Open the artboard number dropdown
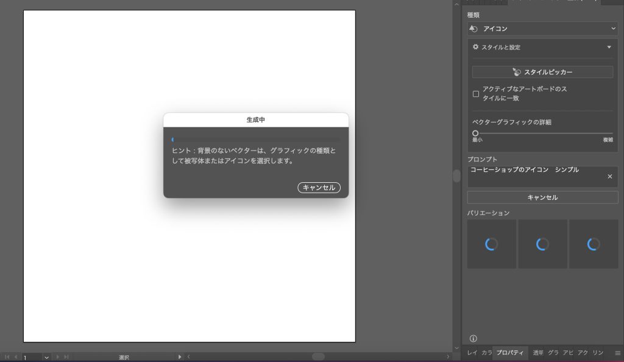624x362 pixels. [46, 357]
